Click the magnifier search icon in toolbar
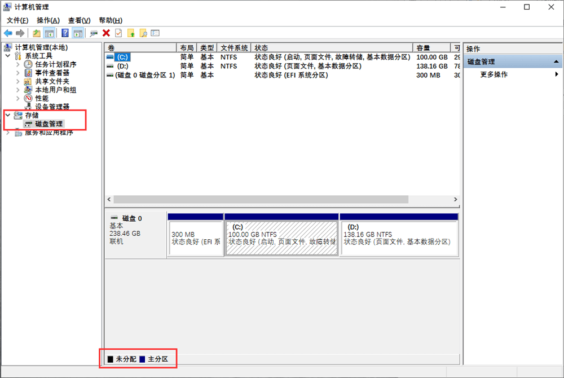This screenshot has height=378, width=564. (143, 33)
